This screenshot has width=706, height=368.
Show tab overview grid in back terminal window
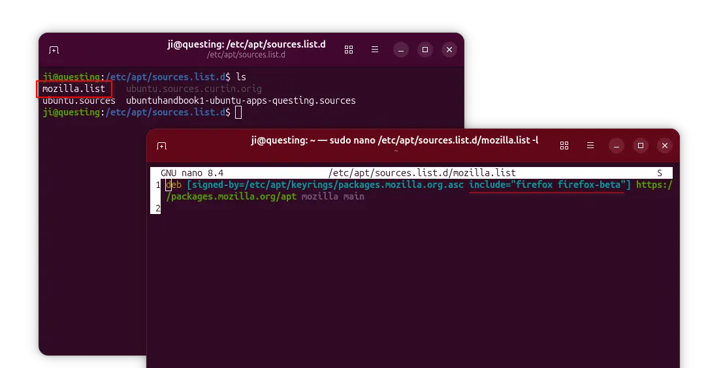click(349, 50)
